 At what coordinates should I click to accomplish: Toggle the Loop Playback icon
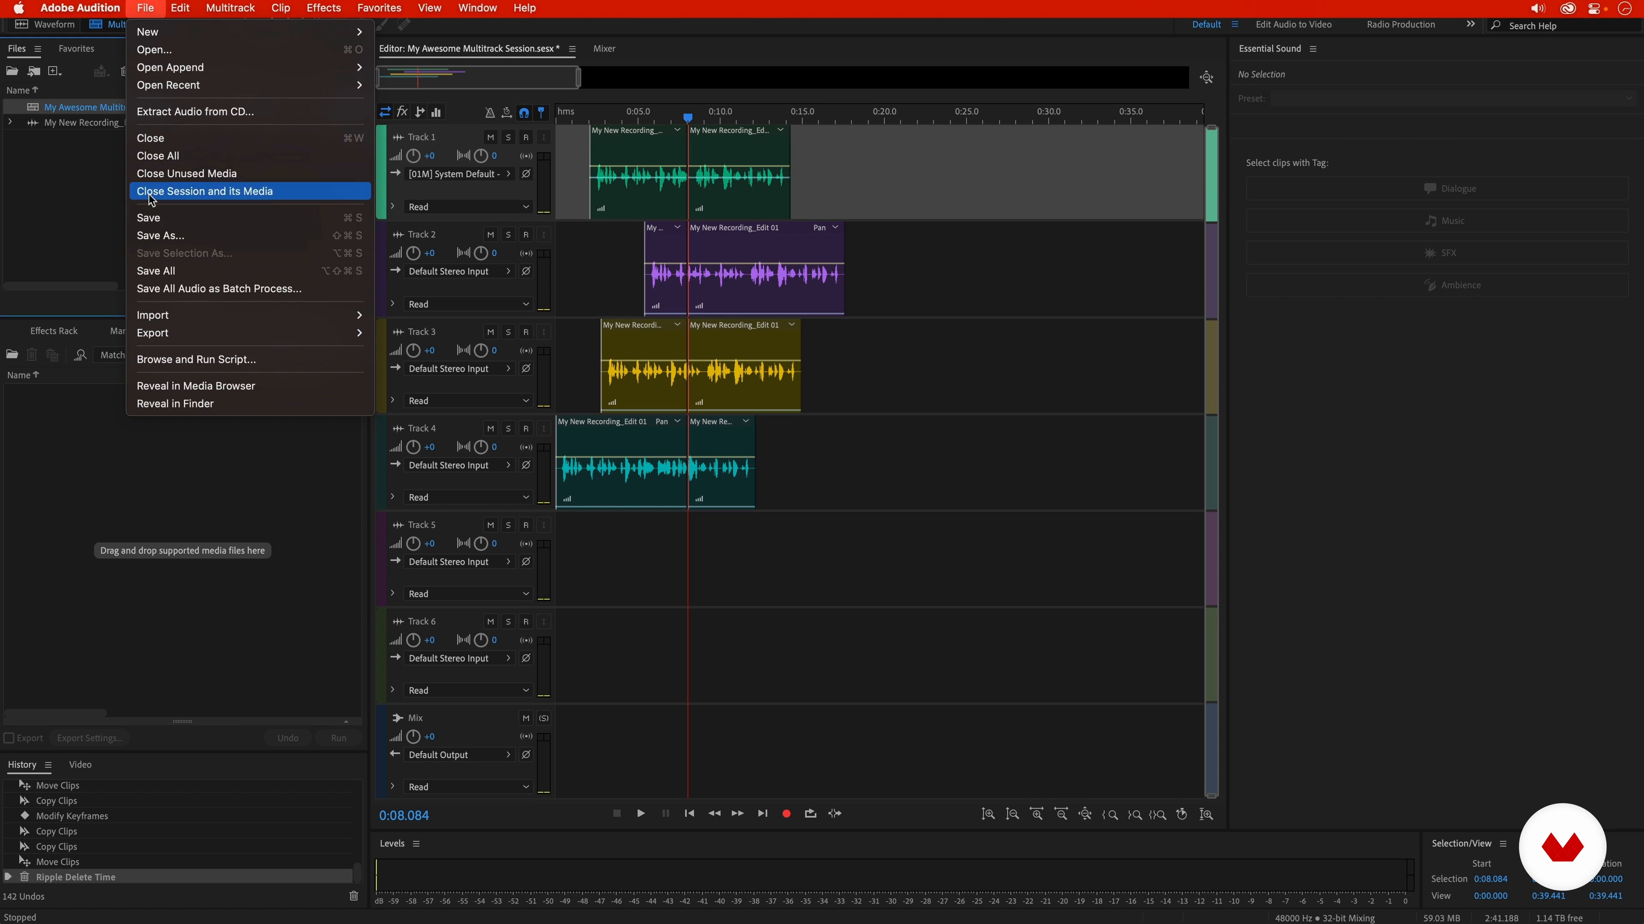810,814
